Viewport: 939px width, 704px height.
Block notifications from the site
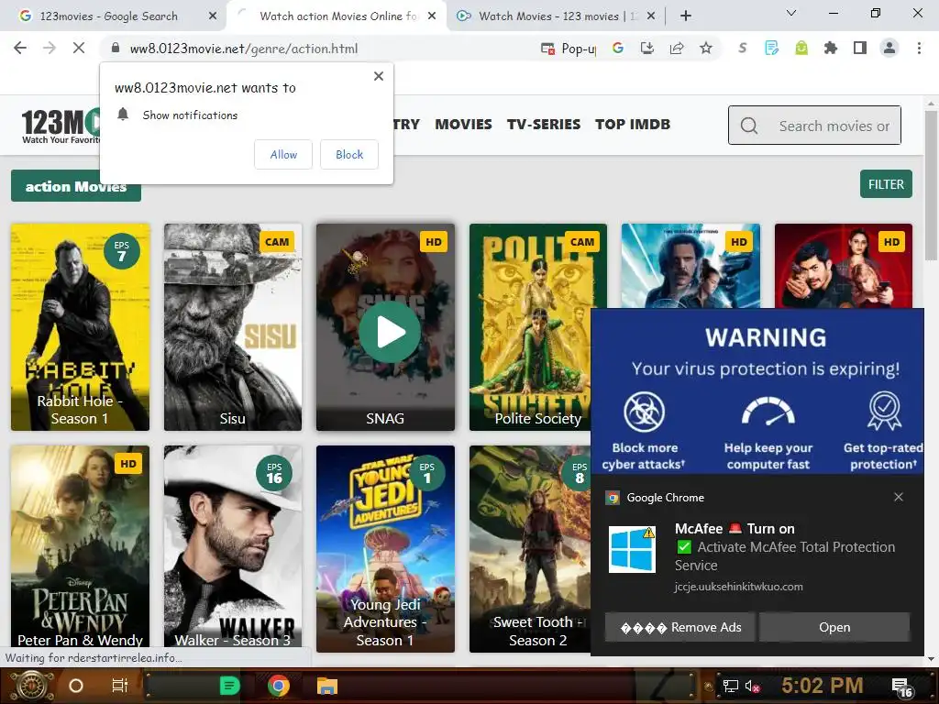tap(349, 154)
